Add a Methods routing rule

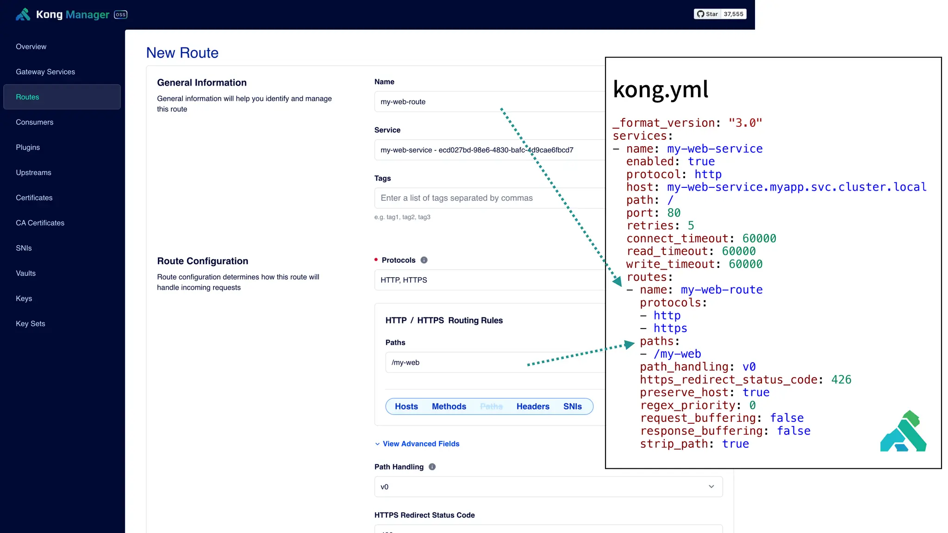(x=449, y=406)
